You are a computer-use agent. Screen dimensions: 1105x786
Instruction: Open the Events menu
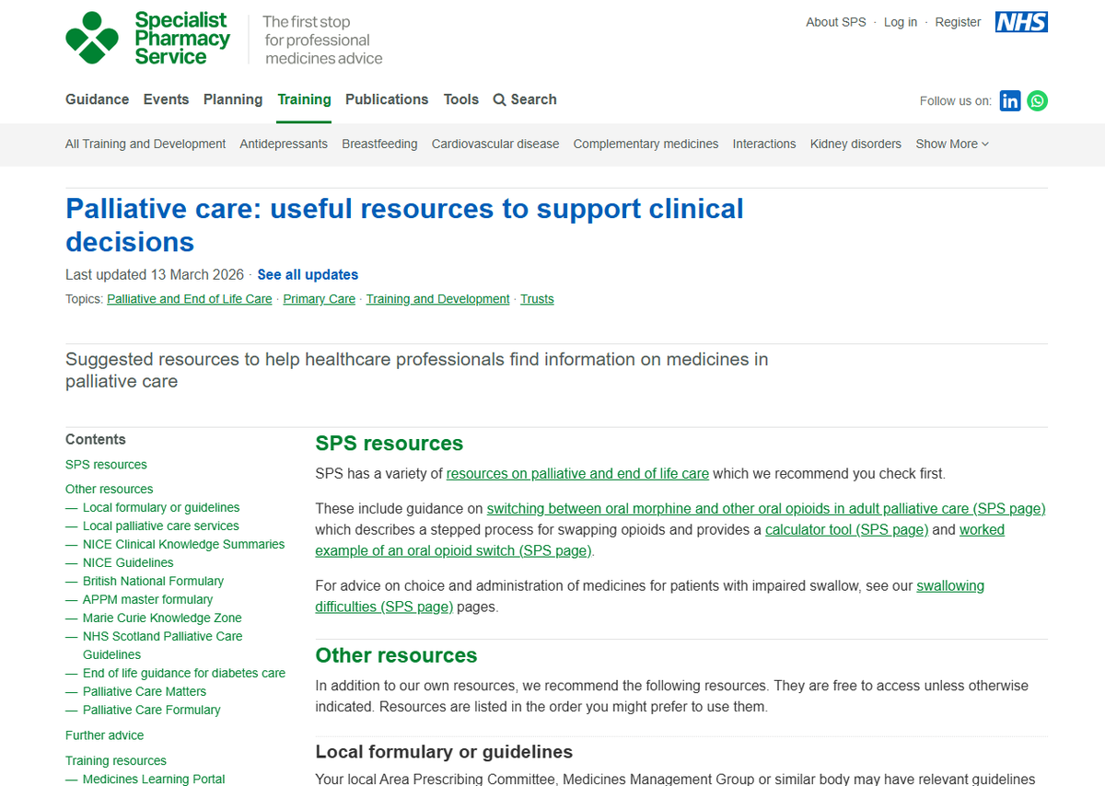pos(166,99)
